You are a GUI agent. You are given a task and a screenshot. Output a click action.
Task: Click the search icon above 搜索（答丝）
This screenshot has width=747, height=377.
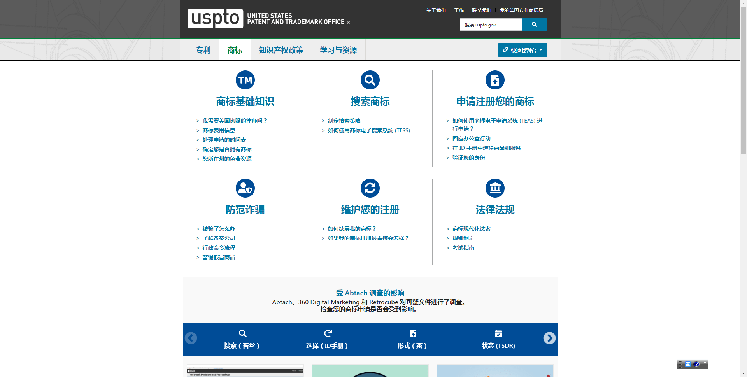(x=242, y=333)
